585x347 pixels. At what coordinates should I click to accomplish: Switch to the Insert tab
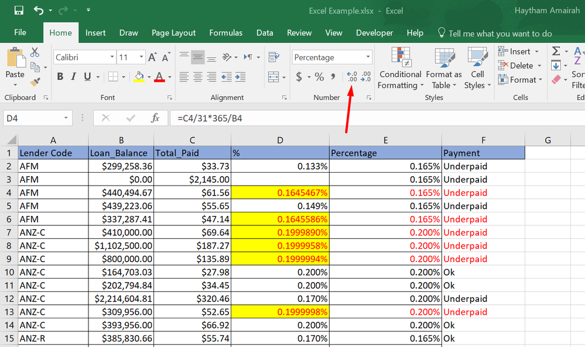(95, 33)
